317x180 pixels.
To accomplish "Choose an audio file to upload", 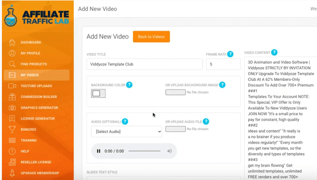I will point(175,129).
